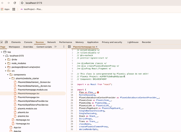The height and width of the screenshot is (132, 181).
Task: Expand the node_modules folder
Action: pos(6,63)
